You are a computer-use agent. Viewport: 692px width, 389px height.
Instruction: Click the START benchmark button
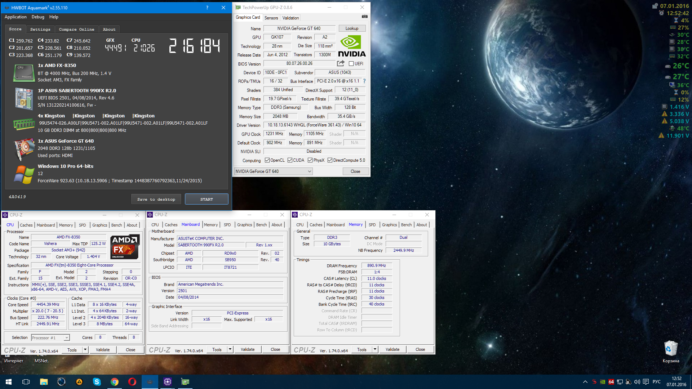coord(207,199)
